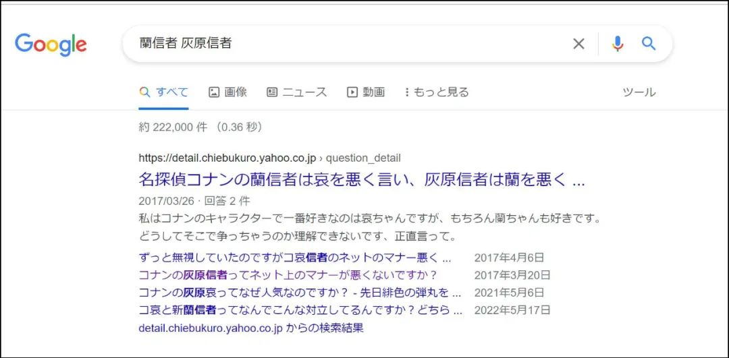Click the magnifier icon of the すべて tab
This screenshot has width=729, height=358.
[144, 92]
